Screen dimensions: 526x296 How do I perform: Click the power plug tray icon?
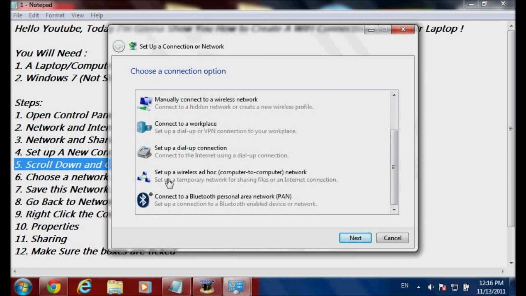pyautogui.click(x=466, y=287)
